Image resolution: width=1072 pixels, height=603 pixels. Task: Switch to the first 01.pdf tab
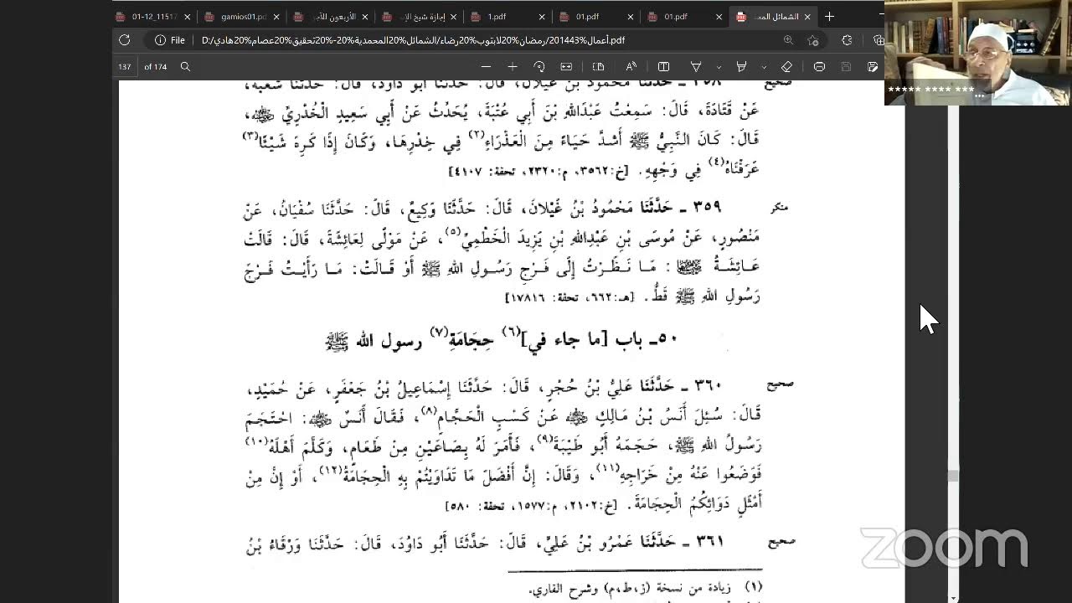click(x=597, y=16)
